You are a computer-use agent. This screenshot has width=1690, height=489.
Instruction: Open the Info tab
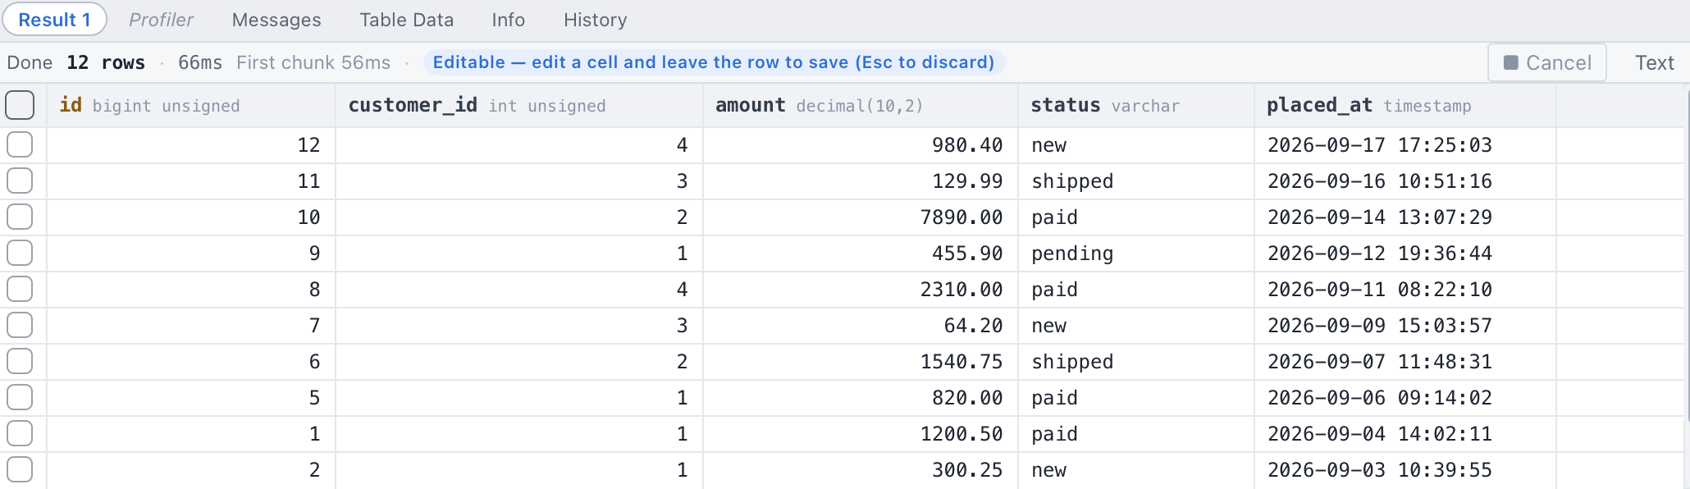click(x=508, y=20)
